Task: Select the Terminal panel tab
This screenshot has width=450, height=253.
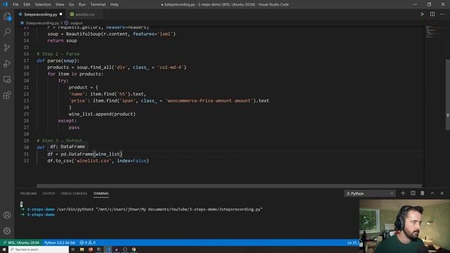Action: (101, 194)
